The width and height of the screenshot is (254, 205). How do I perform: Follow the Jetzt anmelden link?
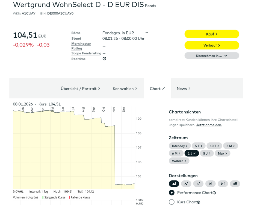point(209,125)
